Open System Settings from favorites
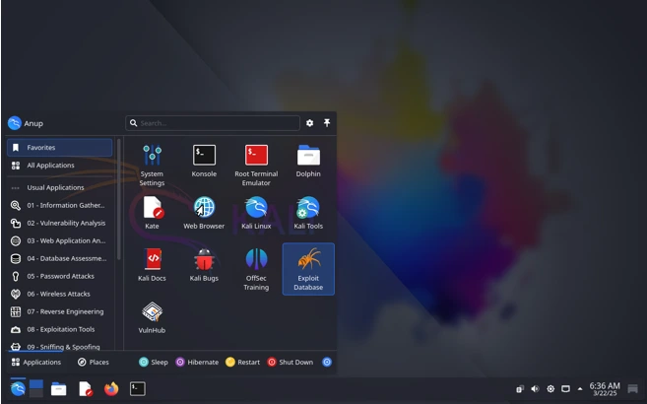Image resolution: width=647 pixels, height=404 pixels. pyautogui.click(x=152, y=166)
